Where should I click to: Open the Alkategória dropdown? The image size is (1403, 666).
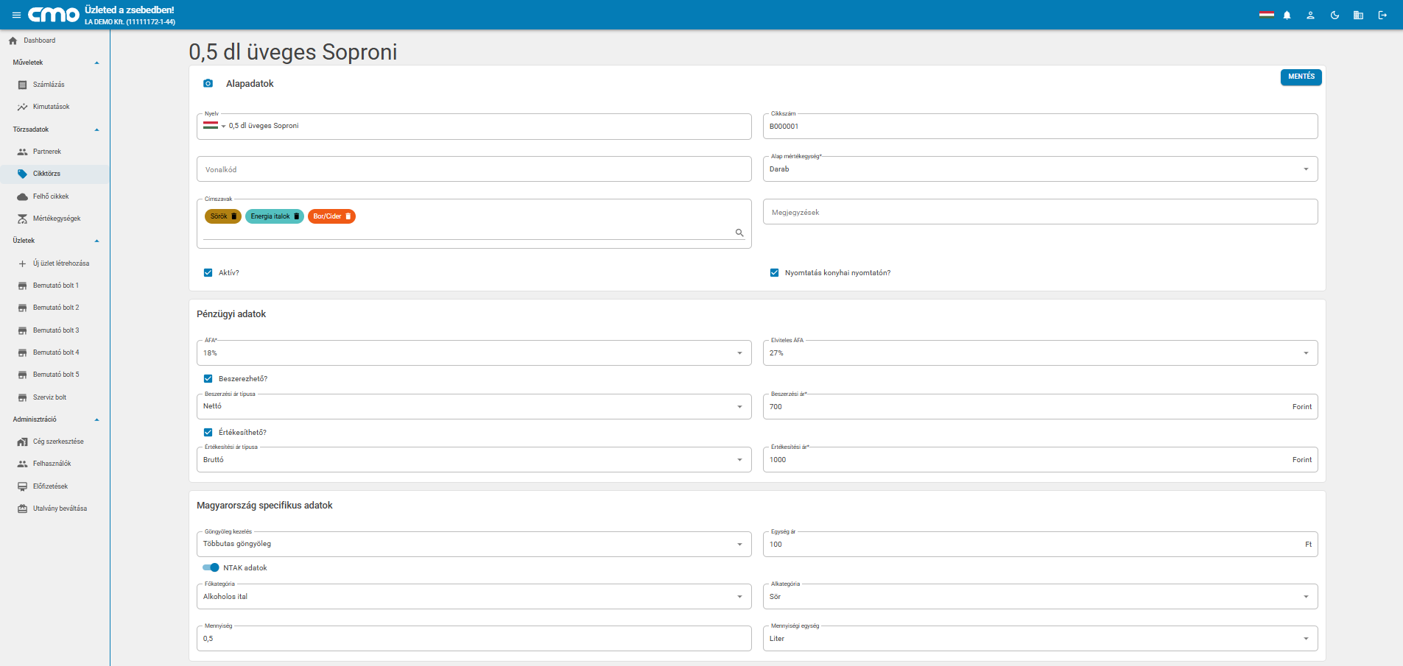pyautogui.click(x=1040, y=597)
